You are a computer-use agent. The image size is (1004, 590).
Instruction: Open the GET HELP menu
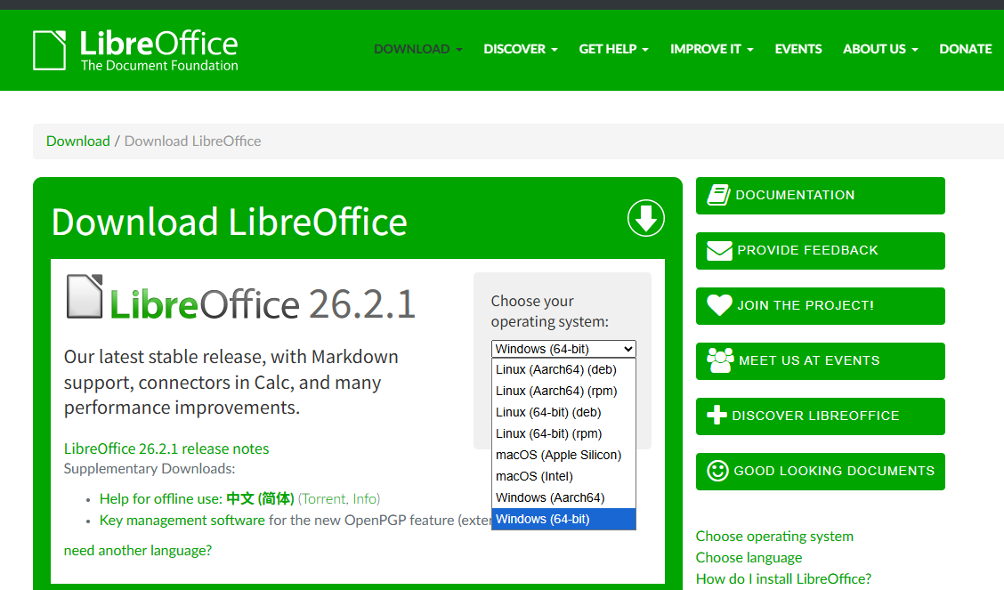[608, 49]
